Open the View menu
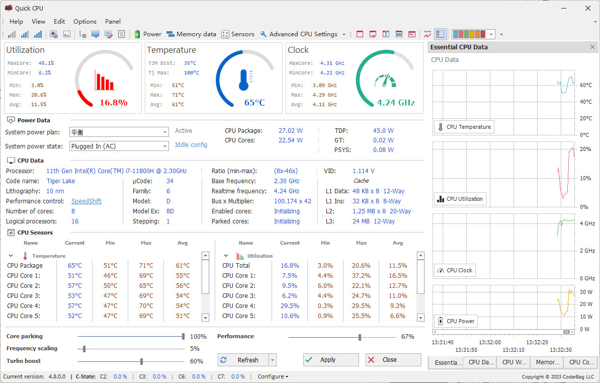The height and width of the screenshot is (383, 600). click(x=38, y=22)
